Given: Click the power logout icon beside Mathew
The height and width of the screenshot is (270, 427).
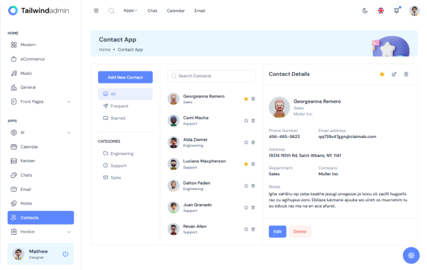Looking at the screenshot, I should [65, 254].
